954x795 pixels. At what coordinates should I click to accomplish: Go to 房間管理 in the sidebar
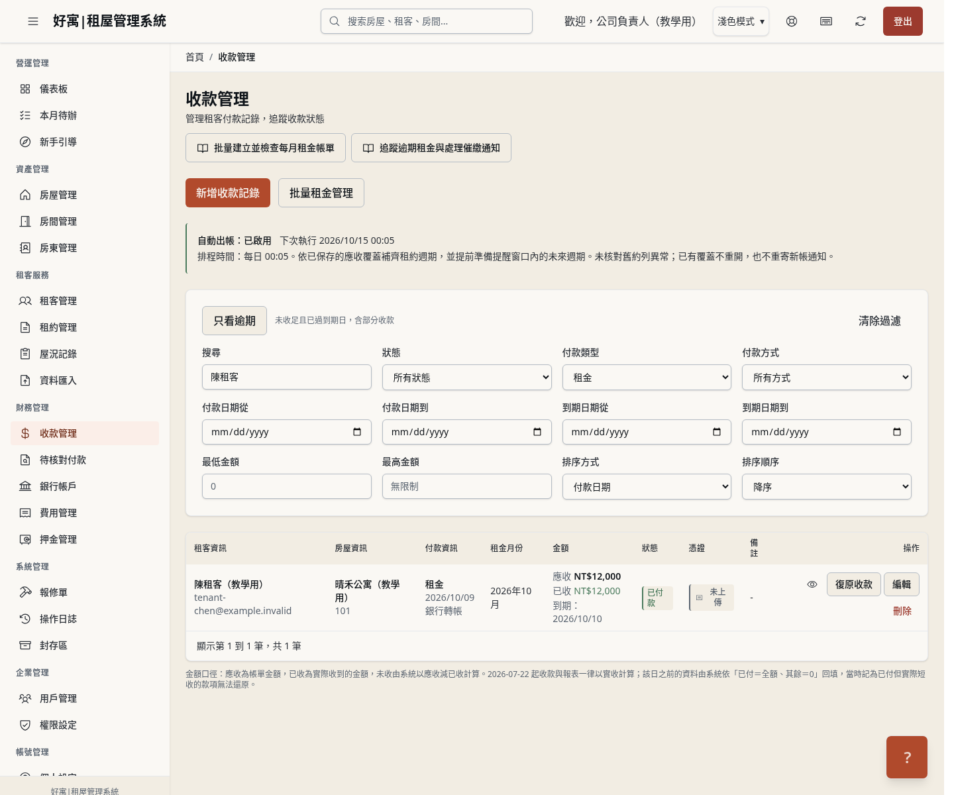tap(85, 221)
